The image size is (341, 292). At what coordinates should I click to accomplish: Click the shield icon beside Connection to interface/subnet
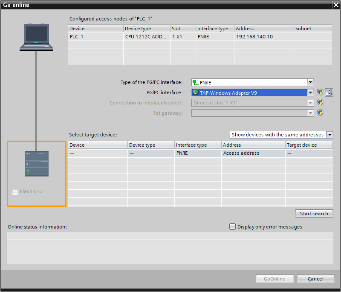320,102
